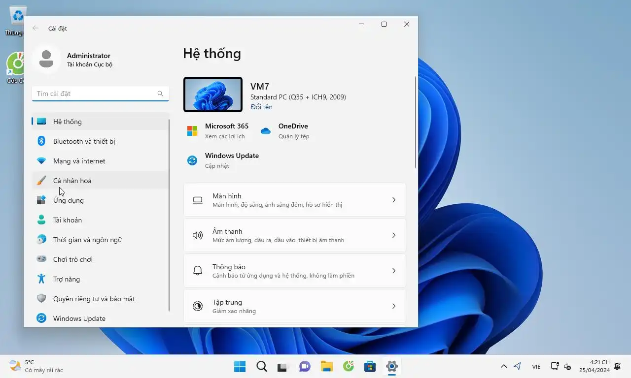Open Microsoft 365 benefits
The width and height of the screenshot is (631, 378).
217,131
